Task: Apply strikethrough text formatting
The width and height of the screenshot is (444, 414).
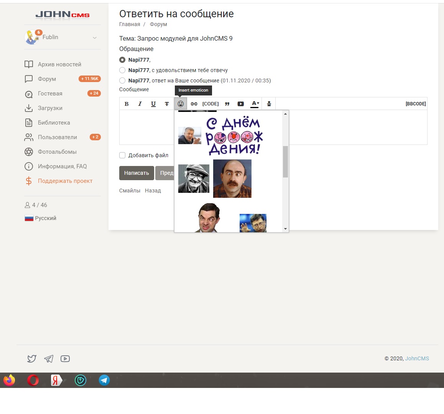Action: (x=167, y=104)
